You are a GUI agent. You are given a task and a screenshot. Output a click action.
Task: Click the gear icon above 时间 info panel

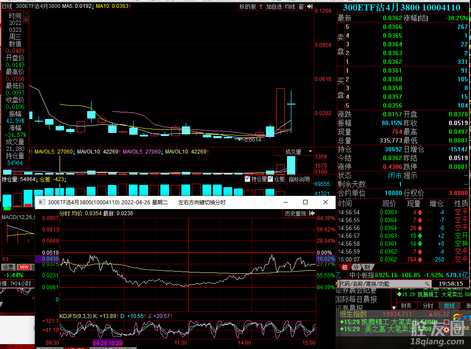click(26, 20)
